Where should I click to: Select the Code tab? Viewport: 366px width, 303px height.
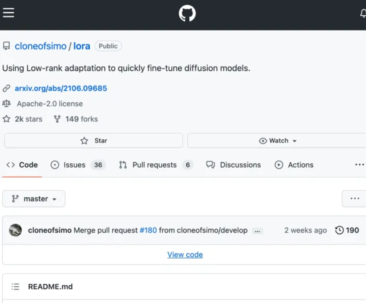point(22,165)
